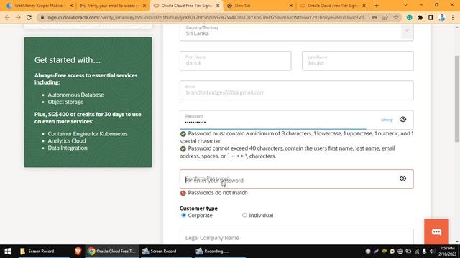The height and width of the screenshot is (258, 460).
Task: Open a new browser tab with plus
Action: [377, 6]
